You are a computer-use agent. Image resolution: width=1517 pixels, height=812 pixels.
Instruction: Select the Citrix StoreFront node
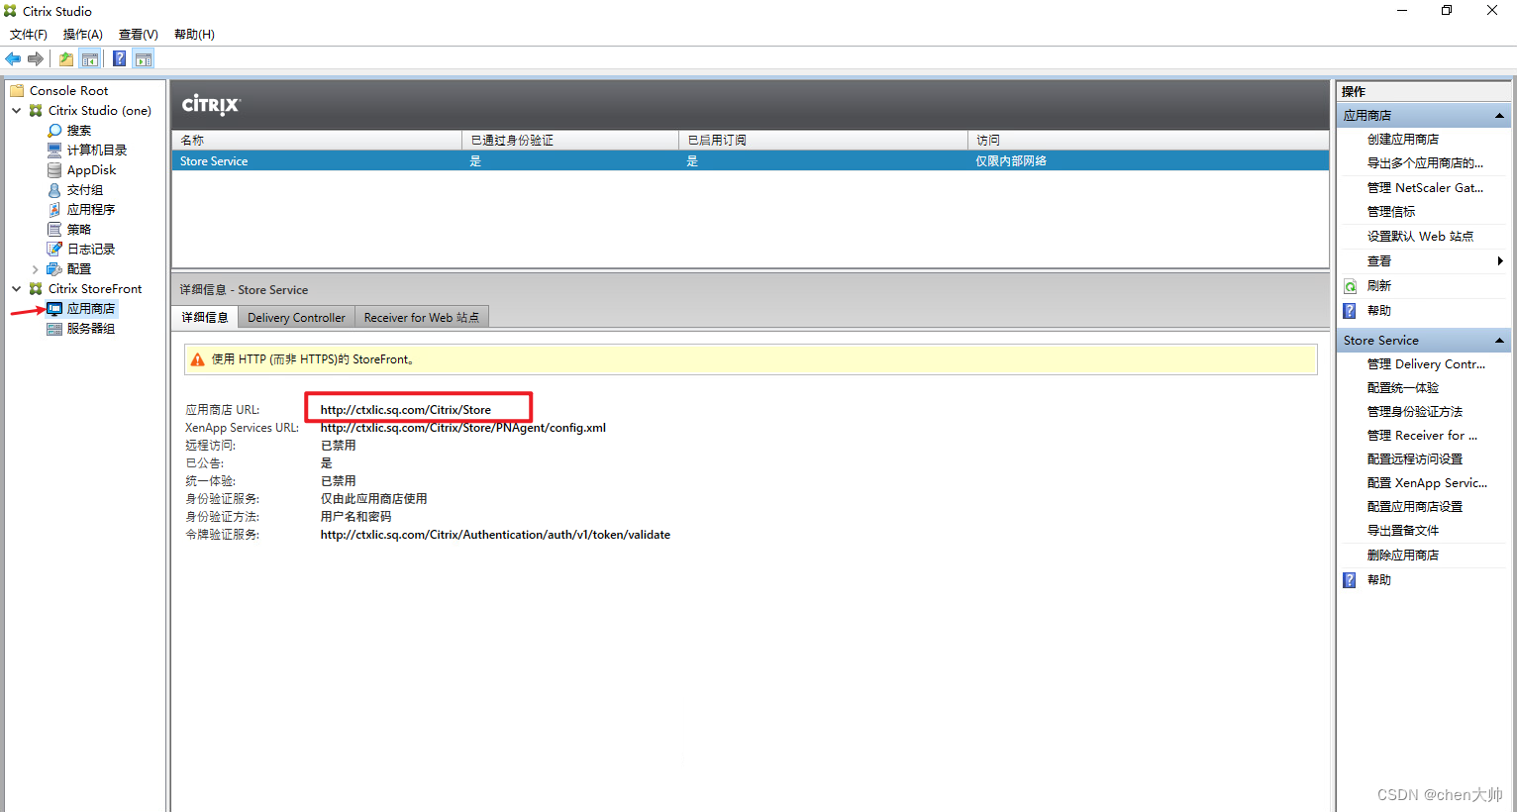tap(95, 289)
